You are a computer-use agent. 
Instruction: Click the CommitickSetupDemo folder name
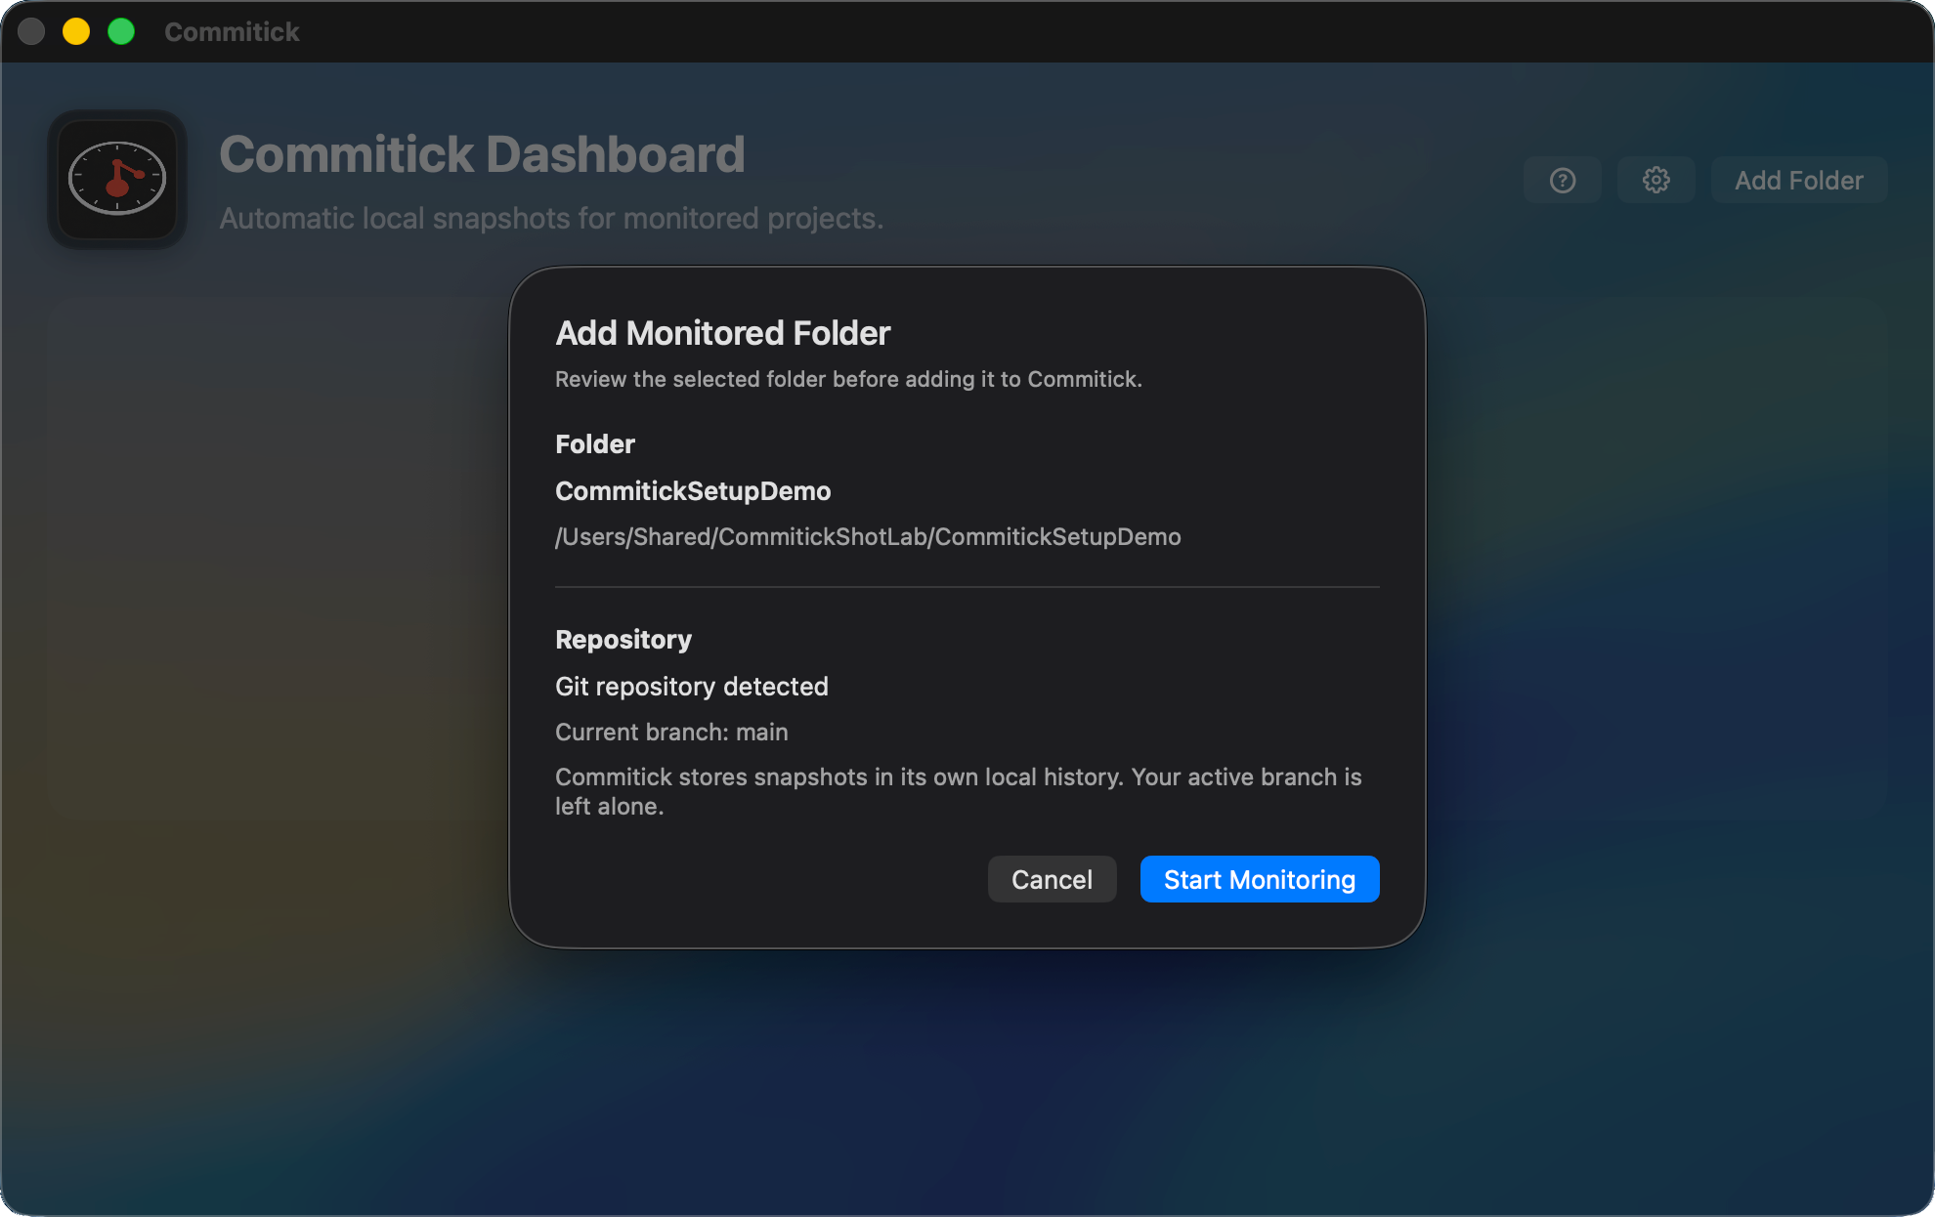tap(693, 490)
